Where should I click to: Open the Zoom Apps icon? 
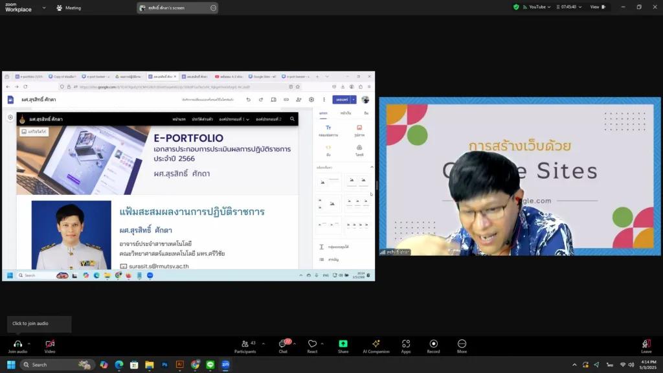406,344
